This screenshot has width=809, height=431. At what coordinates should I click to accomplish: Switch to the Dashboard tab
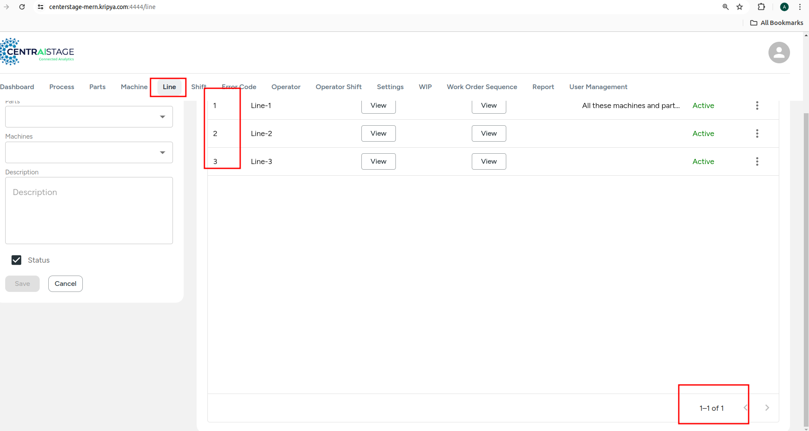(x=17, y=87)
